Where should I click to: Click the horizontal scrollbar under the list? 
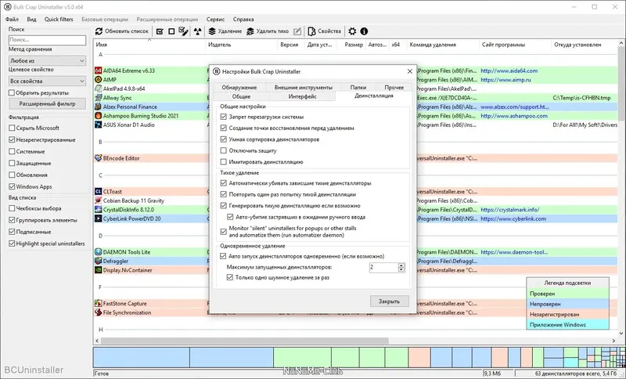pos(244,341)
